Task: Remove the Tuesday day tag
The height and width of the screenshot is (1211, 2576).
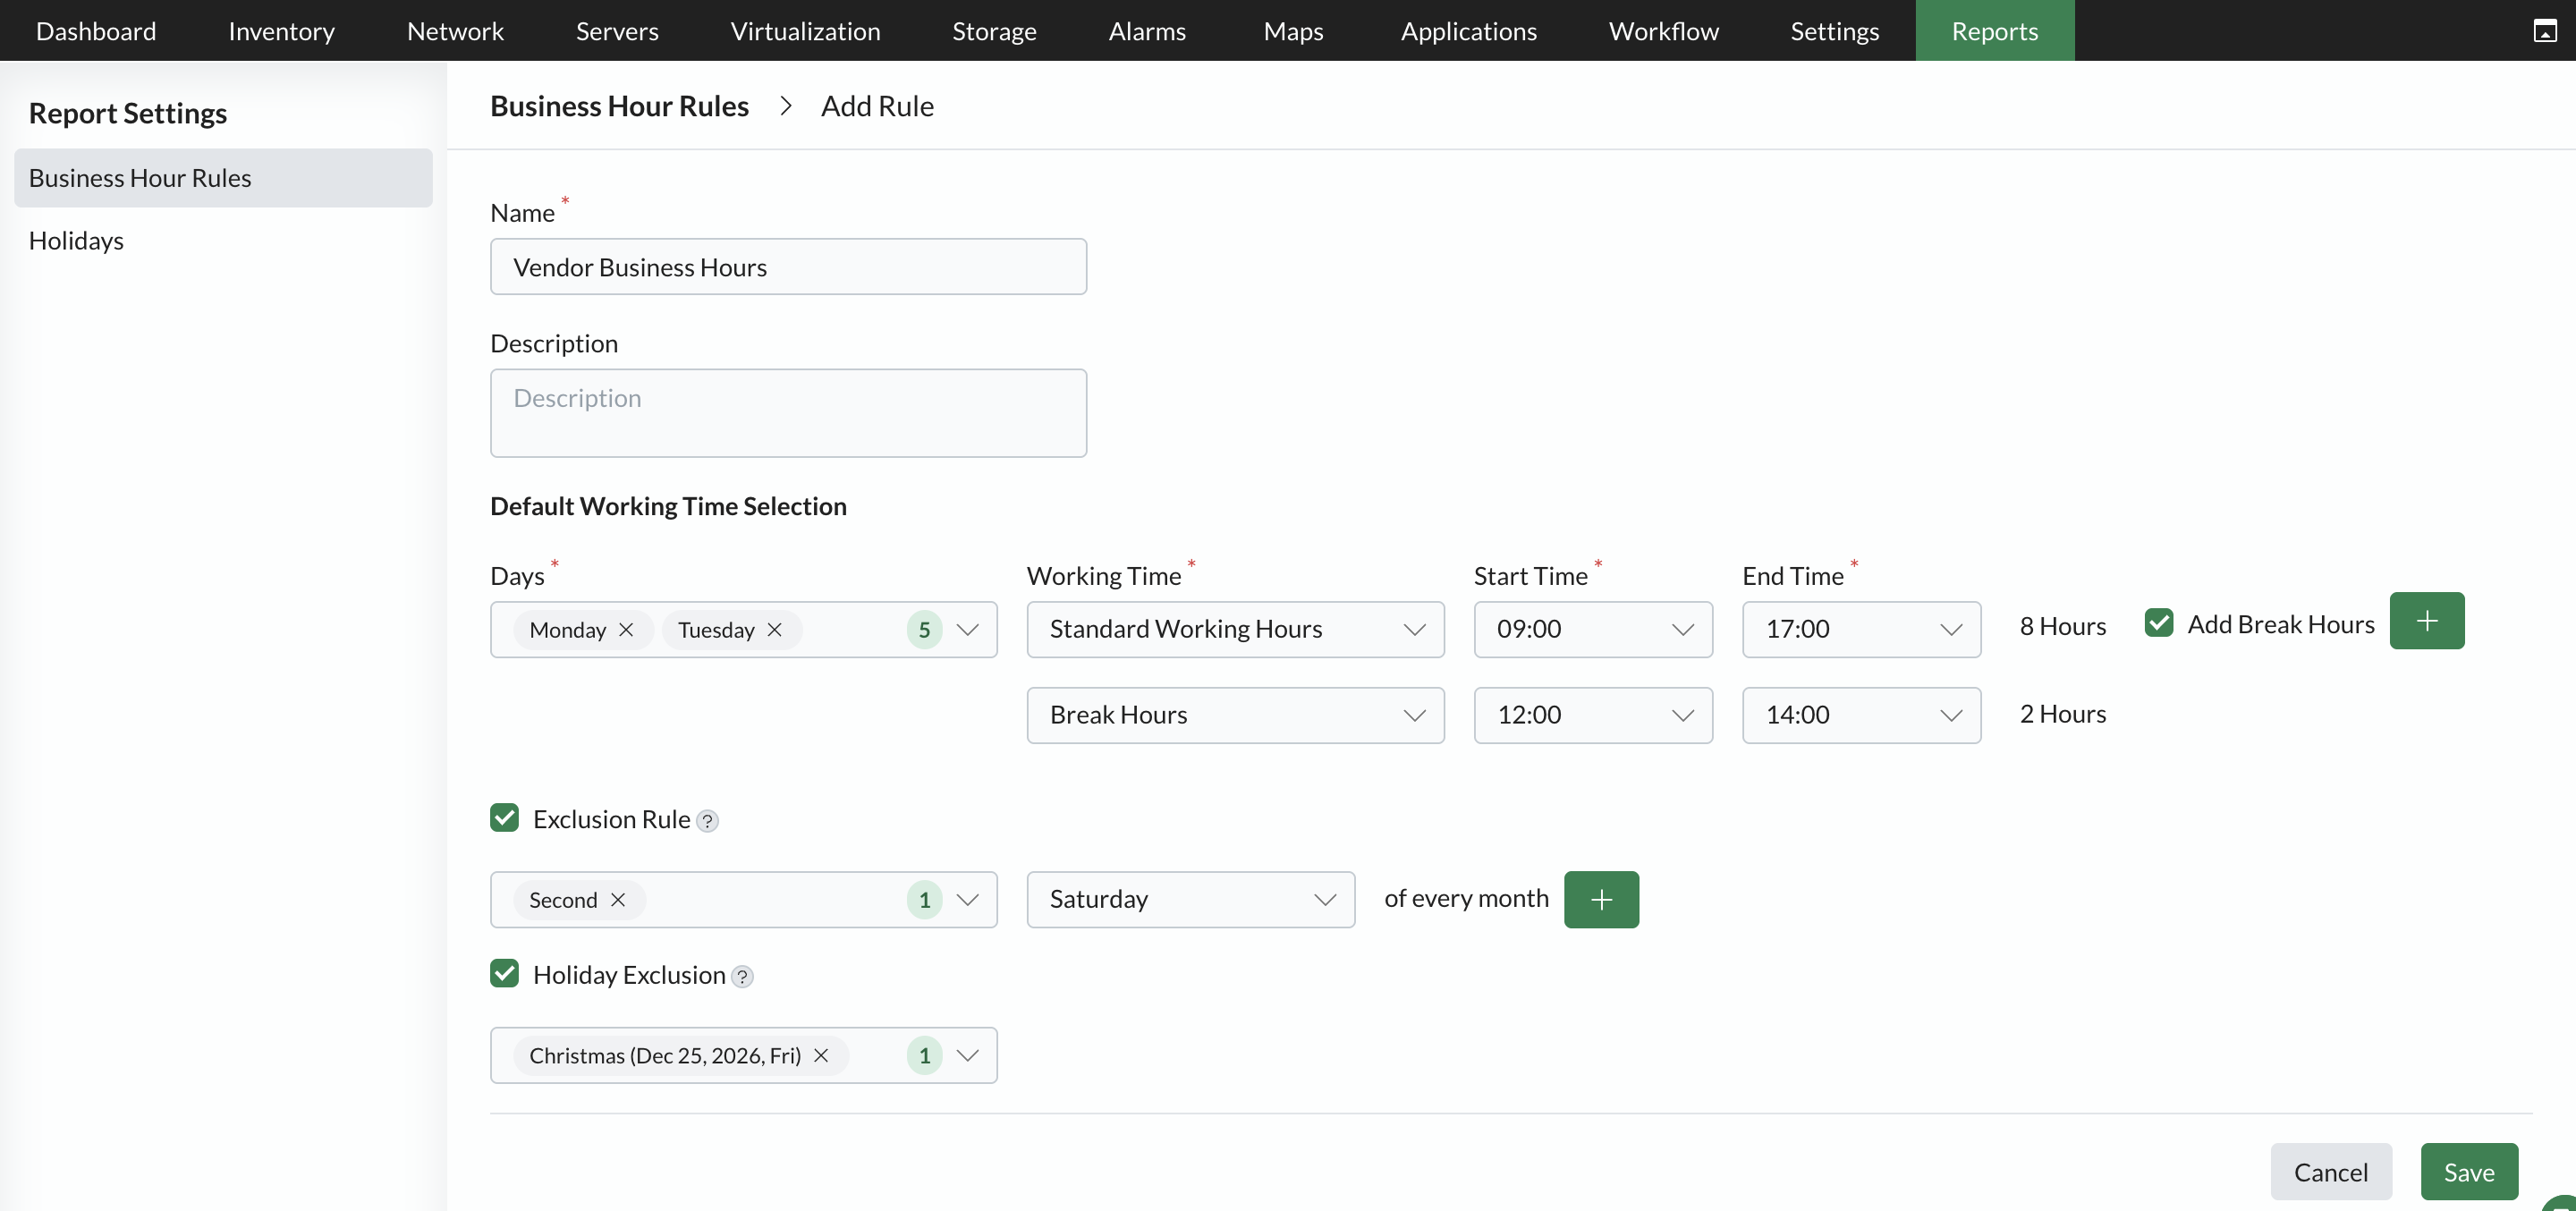Action: 774,630
